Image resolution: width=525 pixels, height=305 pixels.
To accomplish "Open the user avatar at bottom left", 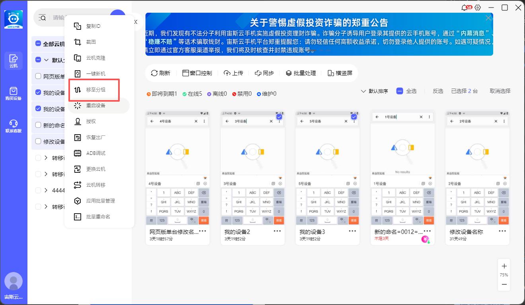I will point(14,282).
